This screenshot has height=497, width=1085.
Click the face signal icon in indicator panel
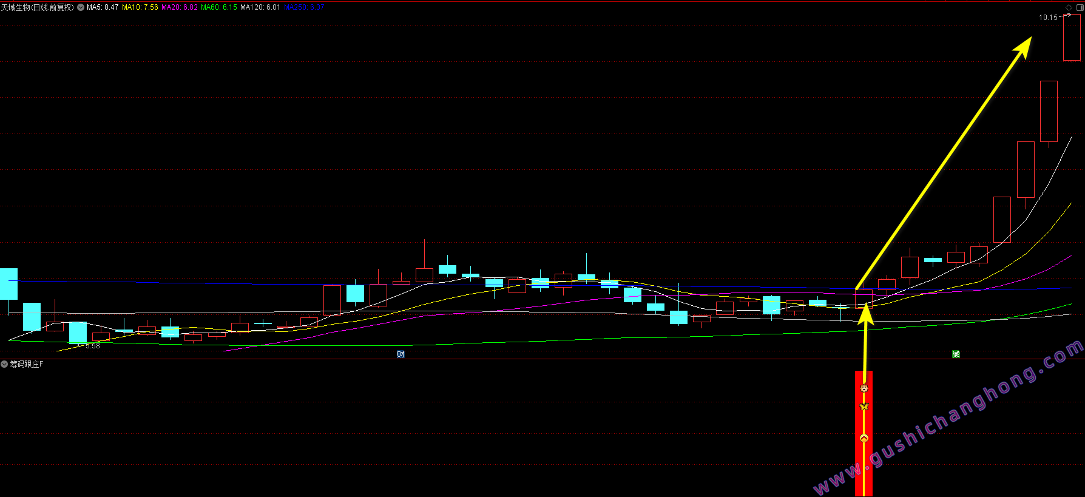[x=864, y=388]
